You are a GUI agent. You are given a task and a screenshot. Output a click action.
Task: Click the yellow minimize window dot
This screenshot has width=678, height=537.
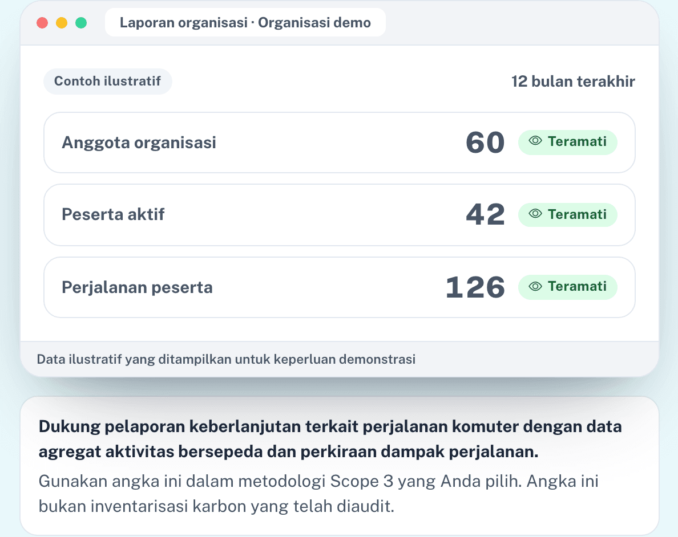pyautogui.click(x=62, y=22)
